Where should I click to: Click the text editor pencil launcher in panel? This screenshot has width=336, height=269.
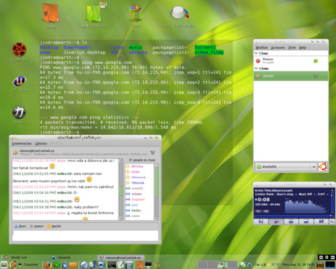[x=120, y=265]
